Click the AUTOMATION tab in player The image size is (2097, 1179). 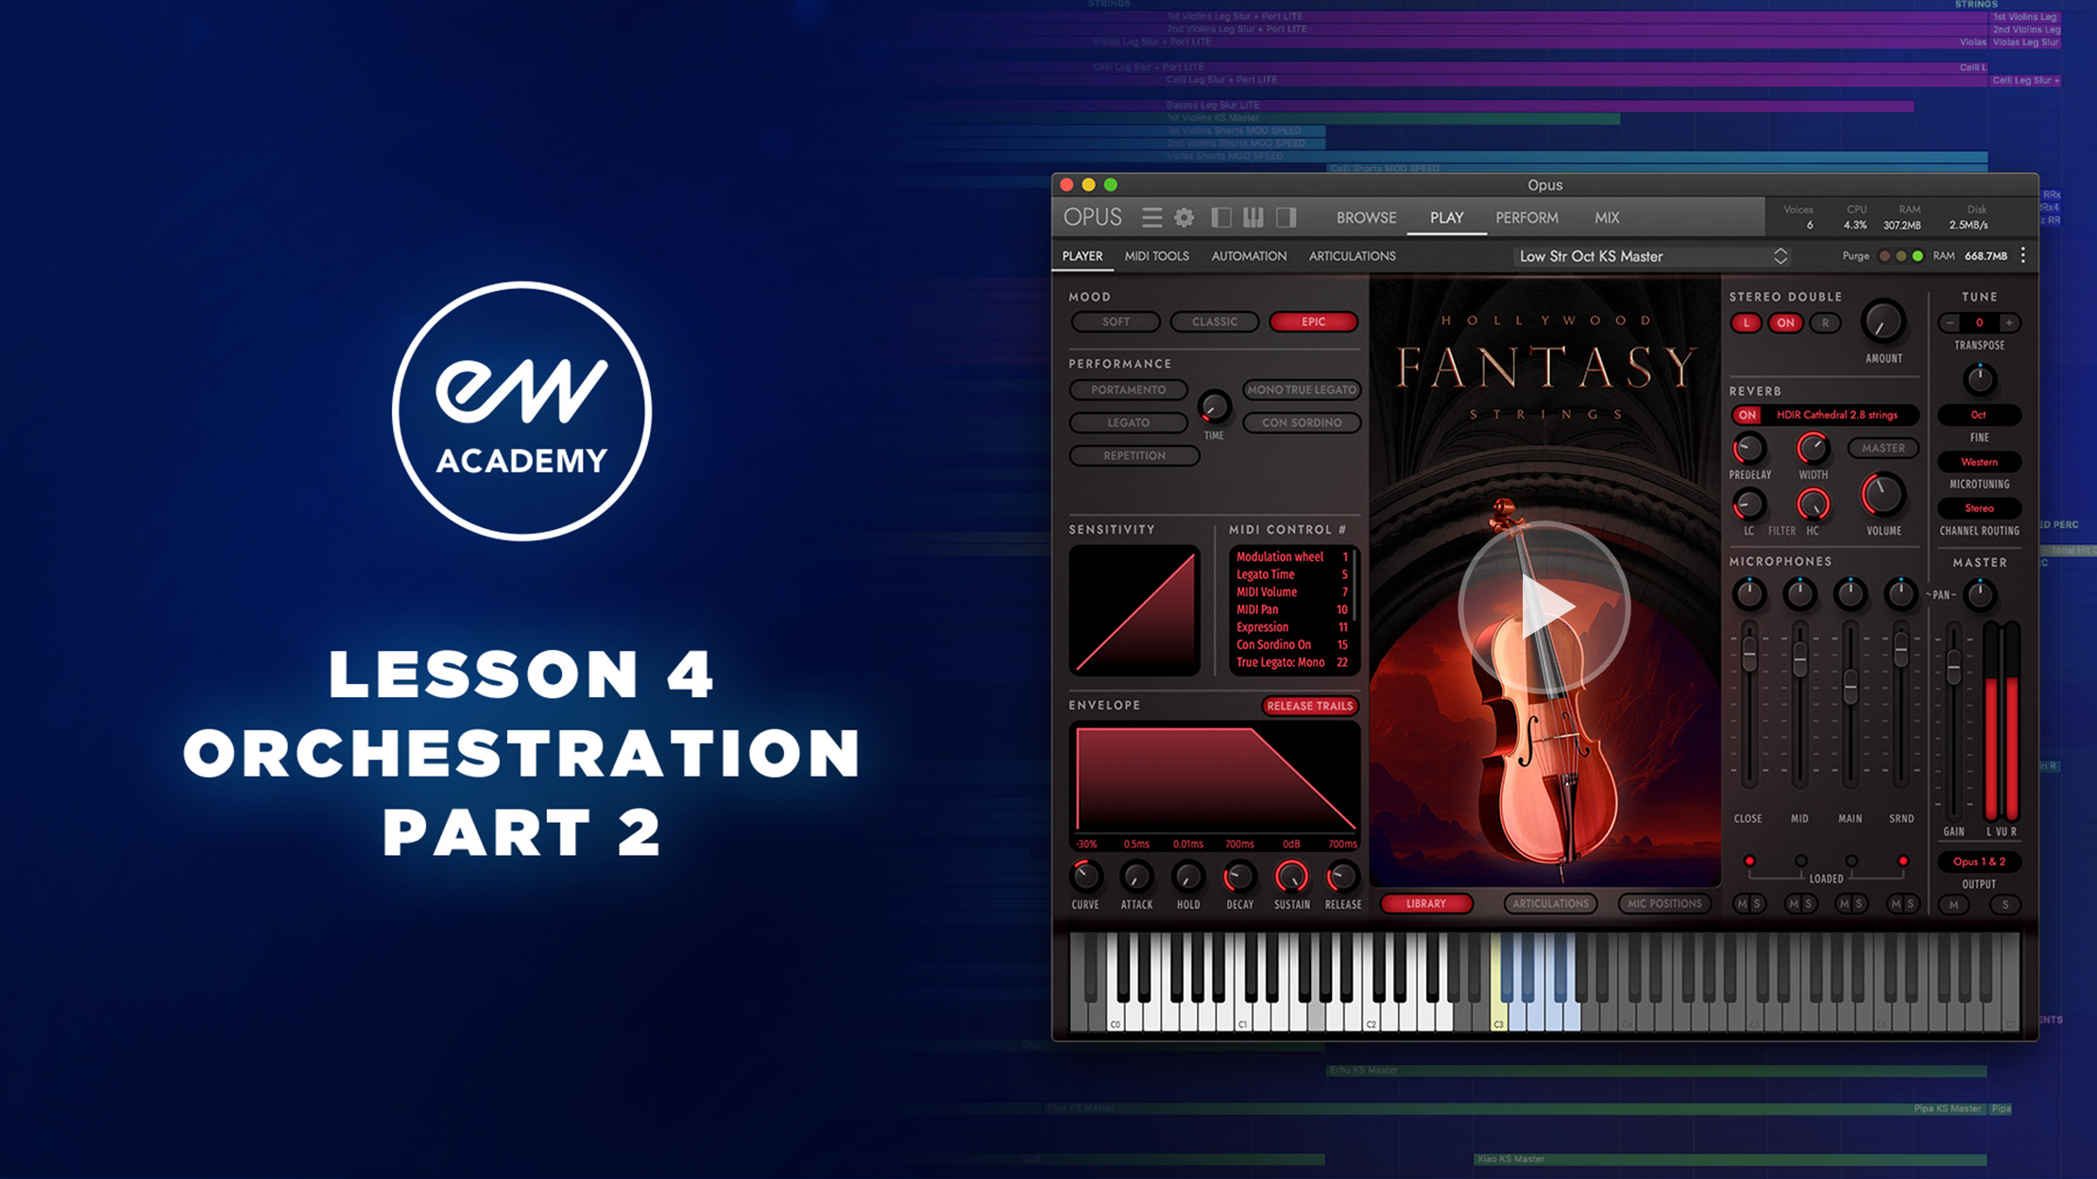(x=1249, y=255)
